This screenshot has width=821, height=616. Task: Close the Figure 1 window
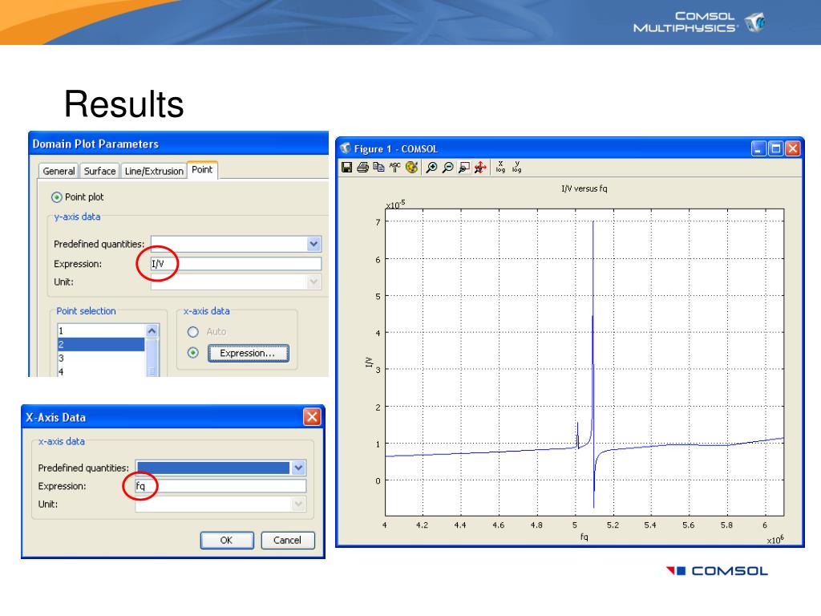793,148
